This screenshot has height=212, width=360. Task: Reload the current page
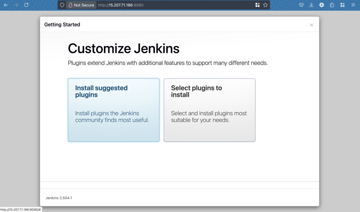(x=26, y=5)
